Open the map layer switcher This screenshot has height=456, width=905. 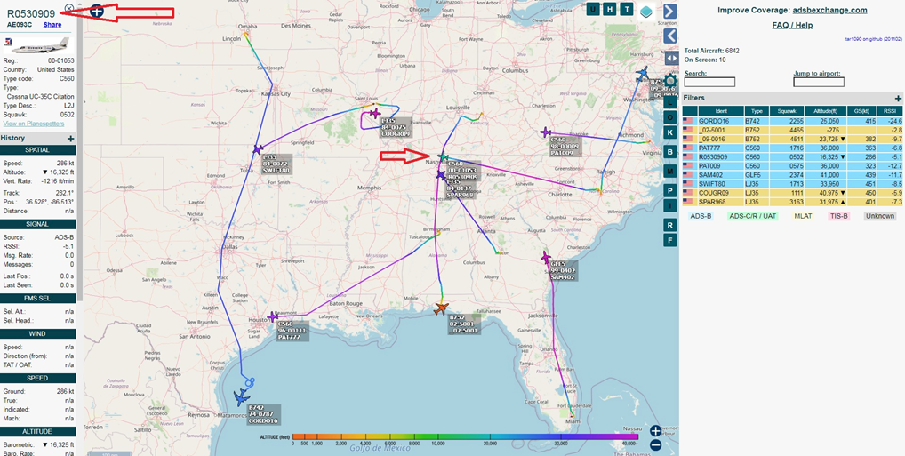[x=647, y=11]
